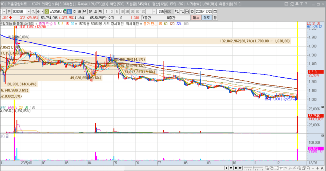
Task: Expand the stock code 008350 dropdown
Action: [29, 12]
